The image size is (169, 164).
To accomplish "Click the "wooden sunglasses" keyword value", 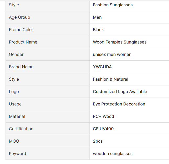I will coord(113,154).
